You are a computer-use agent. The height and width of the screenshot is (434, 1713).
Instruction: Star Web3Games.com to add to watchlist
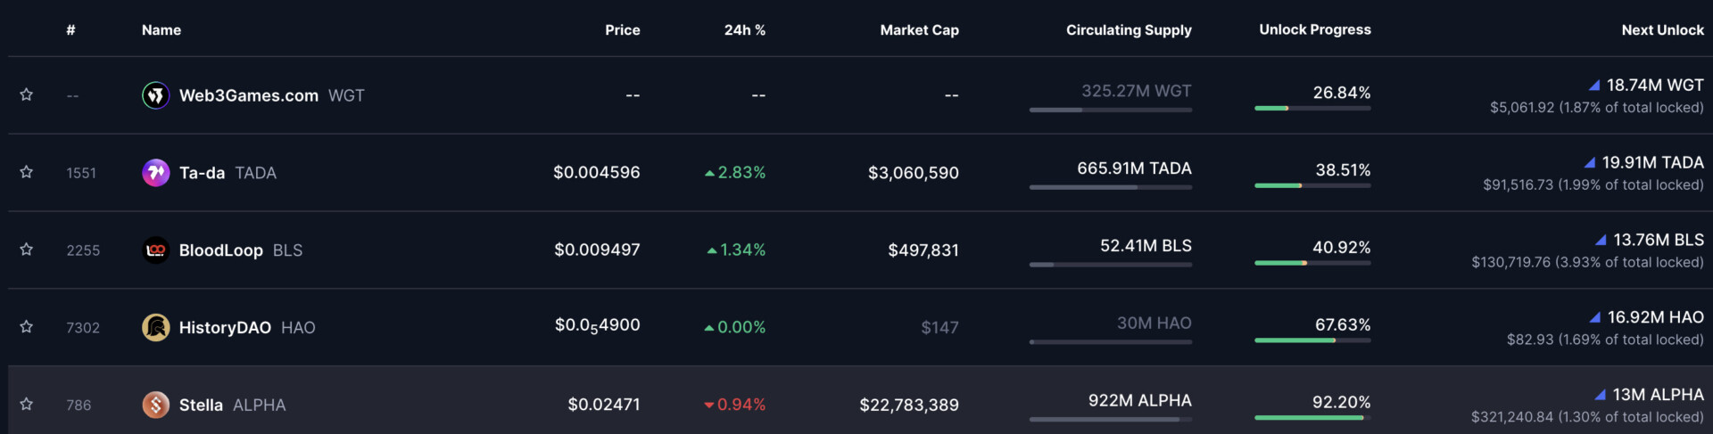click(x=27, y=94)
